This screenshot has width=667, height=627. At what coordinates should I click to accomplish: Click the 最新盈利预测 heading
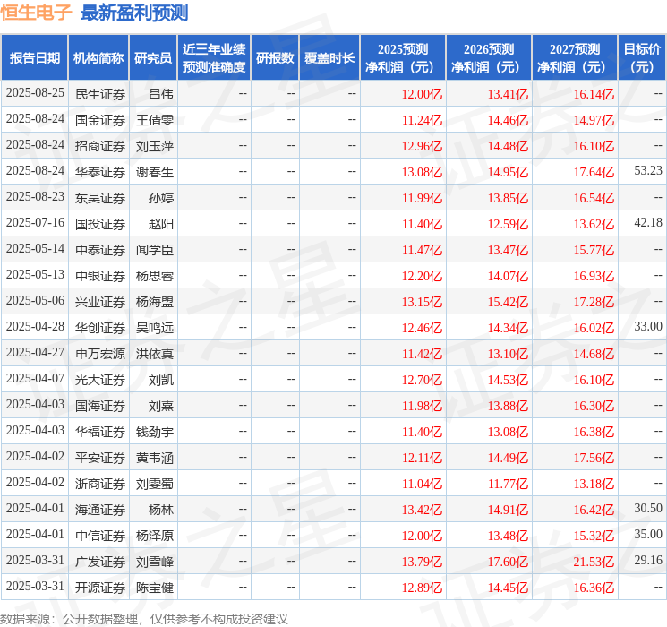point(134,13)
